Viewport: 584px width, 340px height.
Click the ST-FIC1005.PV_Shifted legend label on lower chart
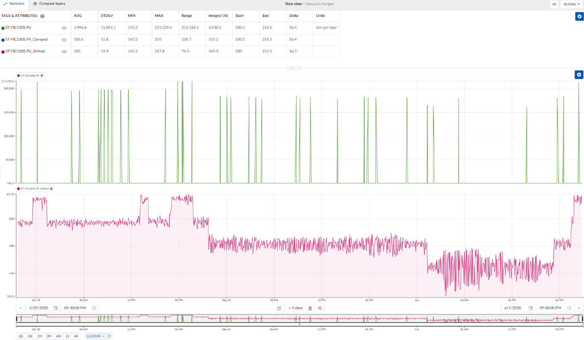pyautogui.click(x=35, y=189)
